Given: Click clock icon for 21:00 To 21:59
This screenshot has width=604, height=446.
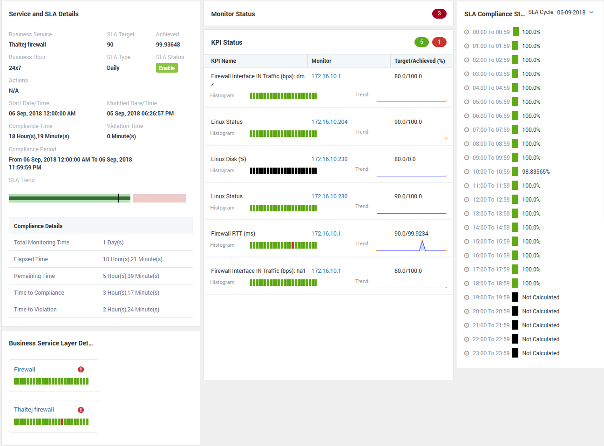Looking at the screenshot, I should [467, 325].
